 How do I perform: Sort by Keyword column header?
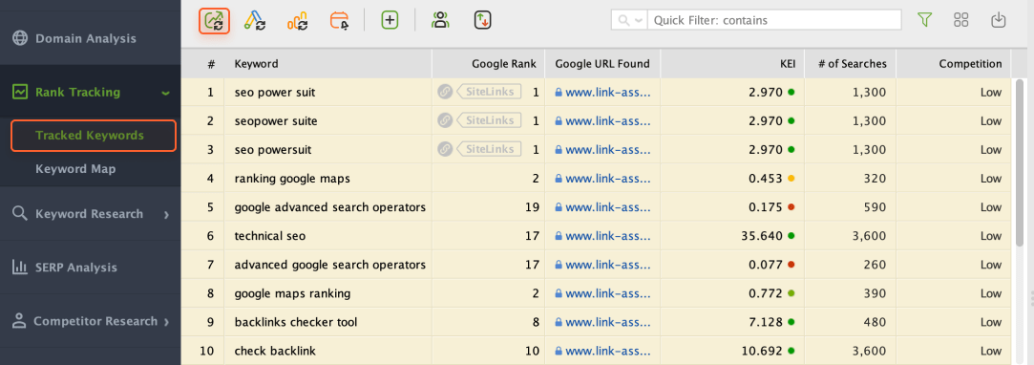[327, 64]
